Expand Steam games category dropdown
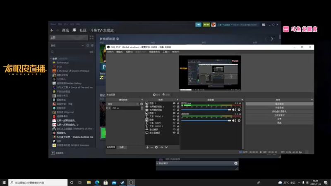Viewport: 331px width, 186px height. pyautogui.click(x=82, y=45)
